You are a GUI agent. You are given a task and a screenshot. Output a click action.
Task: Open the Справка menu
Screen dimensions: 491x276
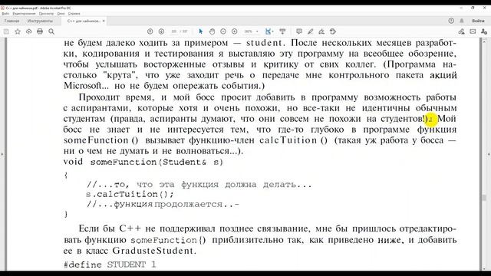pyautogui.click(x=74, y=14)
